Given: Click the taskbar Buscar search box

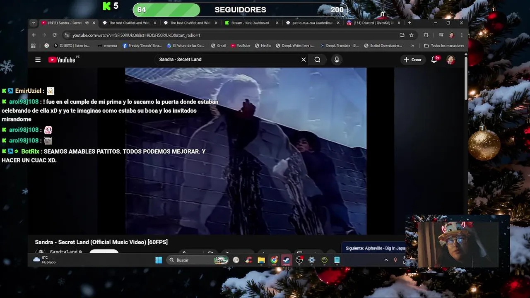Looking at the screenshot, I should point(198,260).
